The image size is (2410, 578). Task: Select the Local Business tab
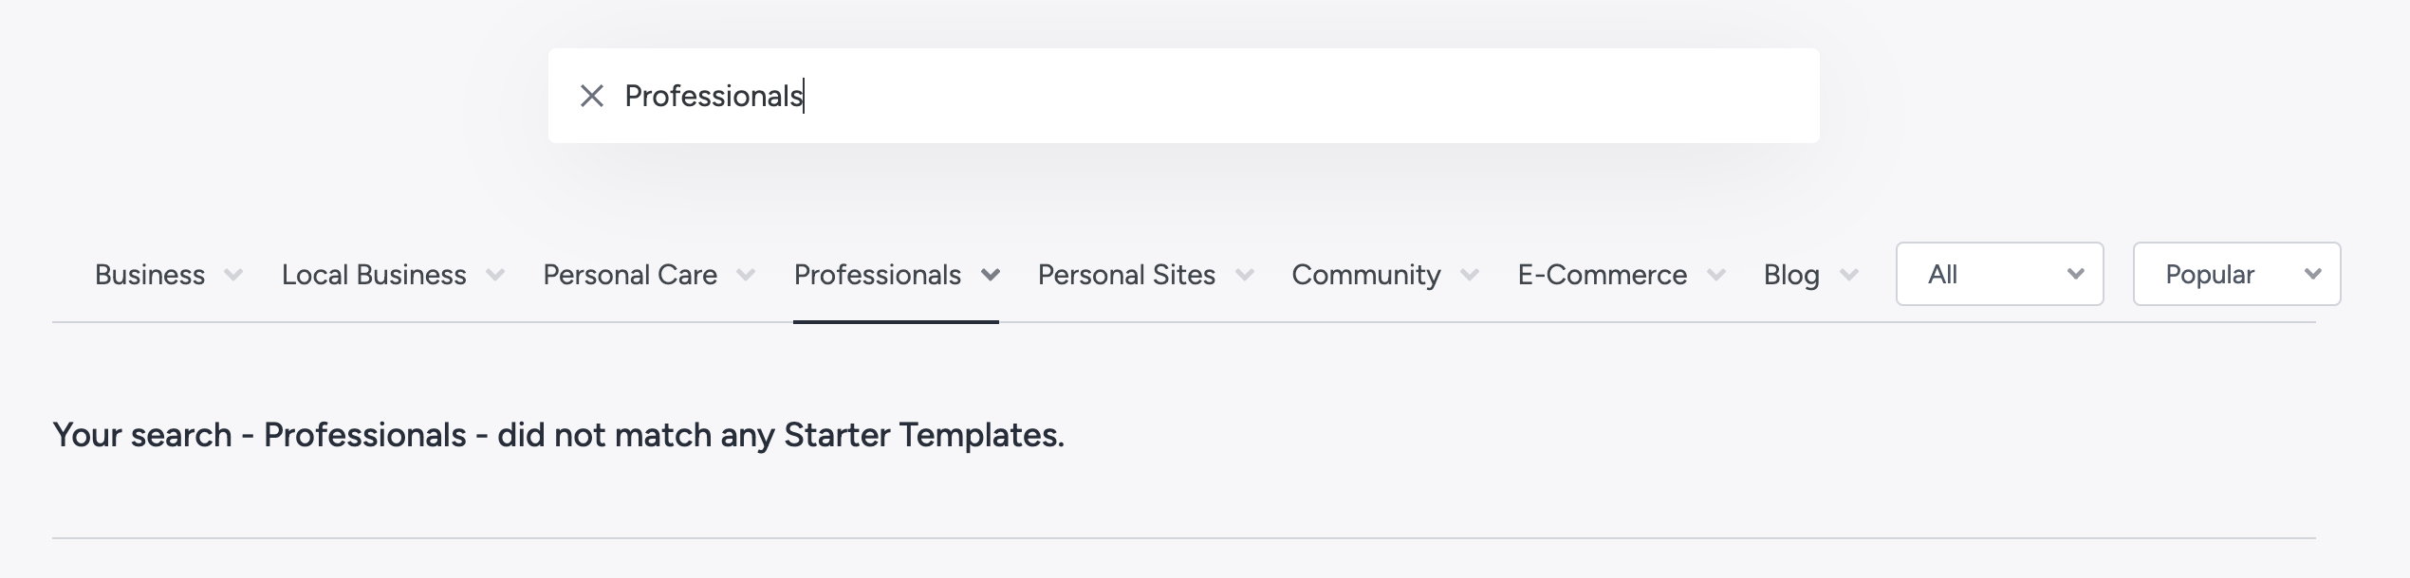click(374, 275)
